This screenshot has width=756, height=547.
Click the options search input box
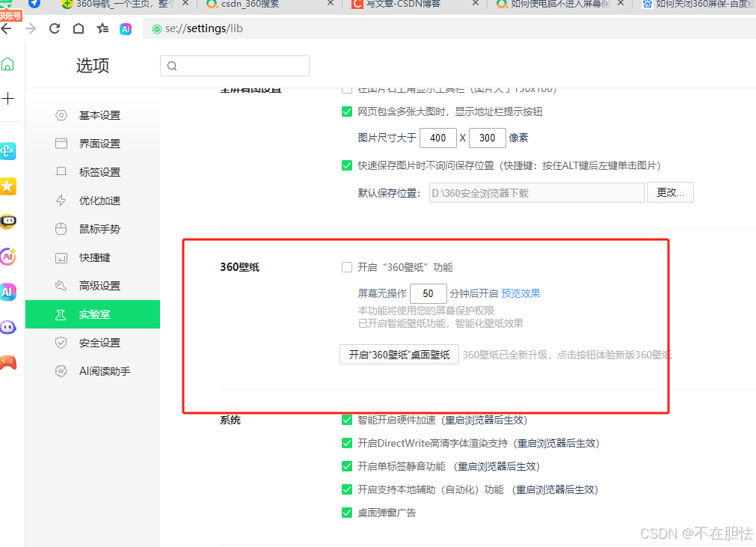pos(235,66)
